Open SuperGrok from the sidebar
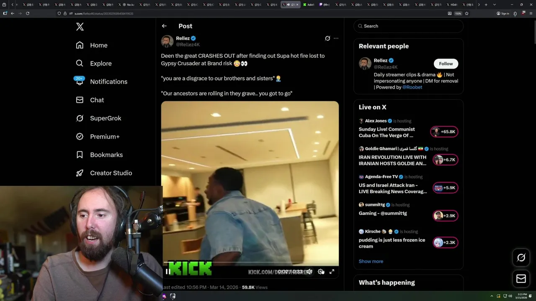Screen dimensions: 536x301 (x=98, y=118)
